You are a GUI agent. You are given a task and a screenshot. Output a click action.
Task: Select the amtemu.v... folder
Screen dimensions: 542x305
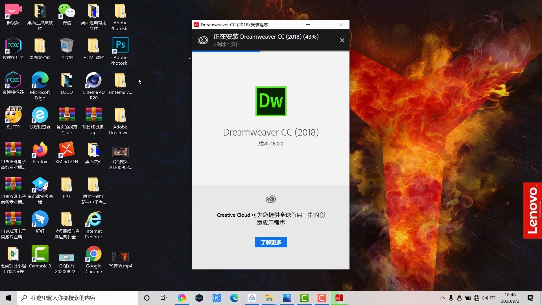click(x=120, y=83)
